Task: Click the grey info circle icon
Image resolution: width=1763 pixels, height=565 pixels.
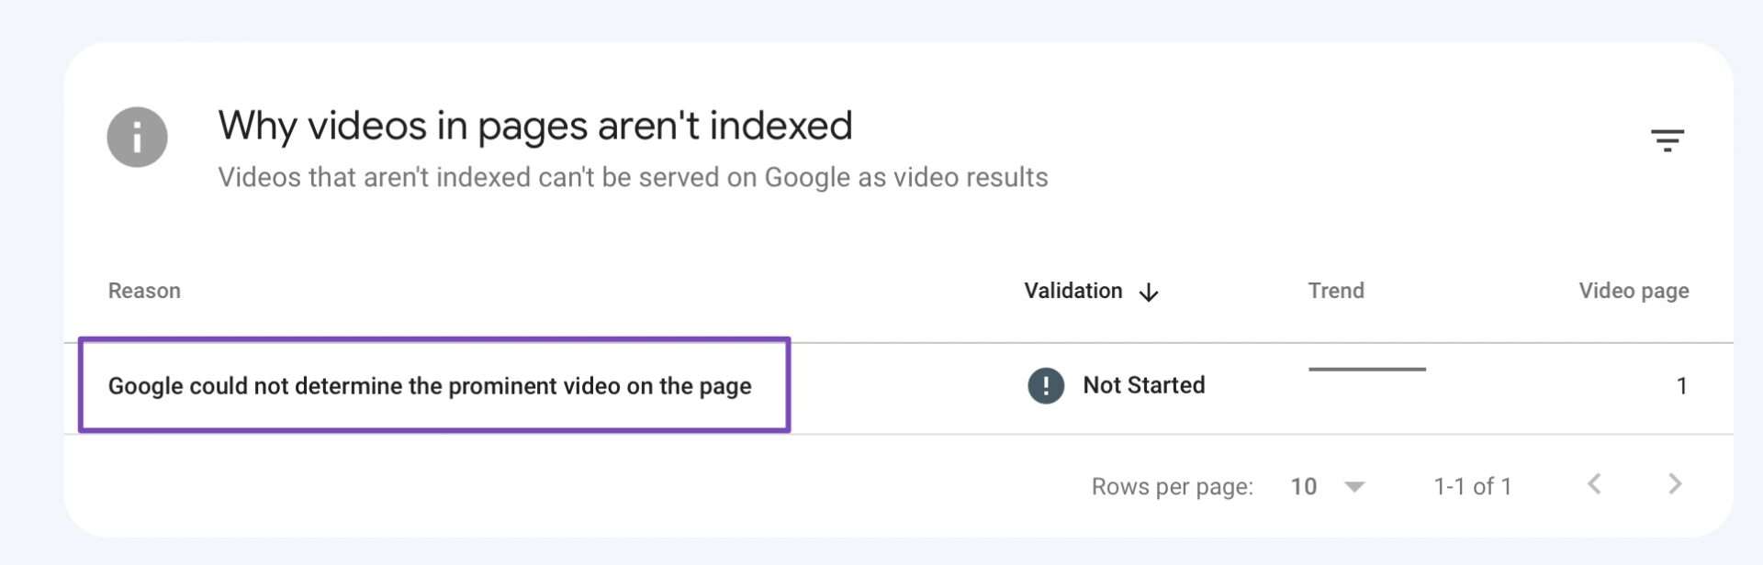Action: coord(137,138)
